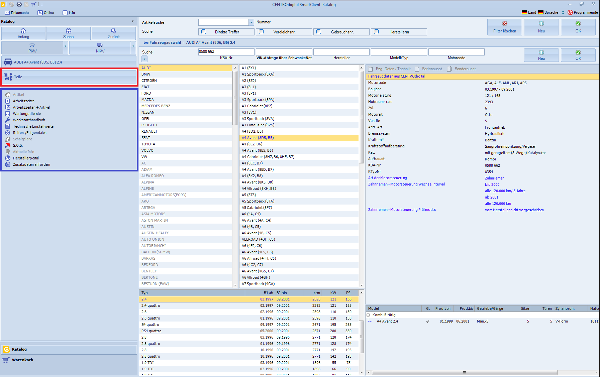Viewport: 600px width, 377px height.
Task: Open the Online menu
Action: (46, 13)
